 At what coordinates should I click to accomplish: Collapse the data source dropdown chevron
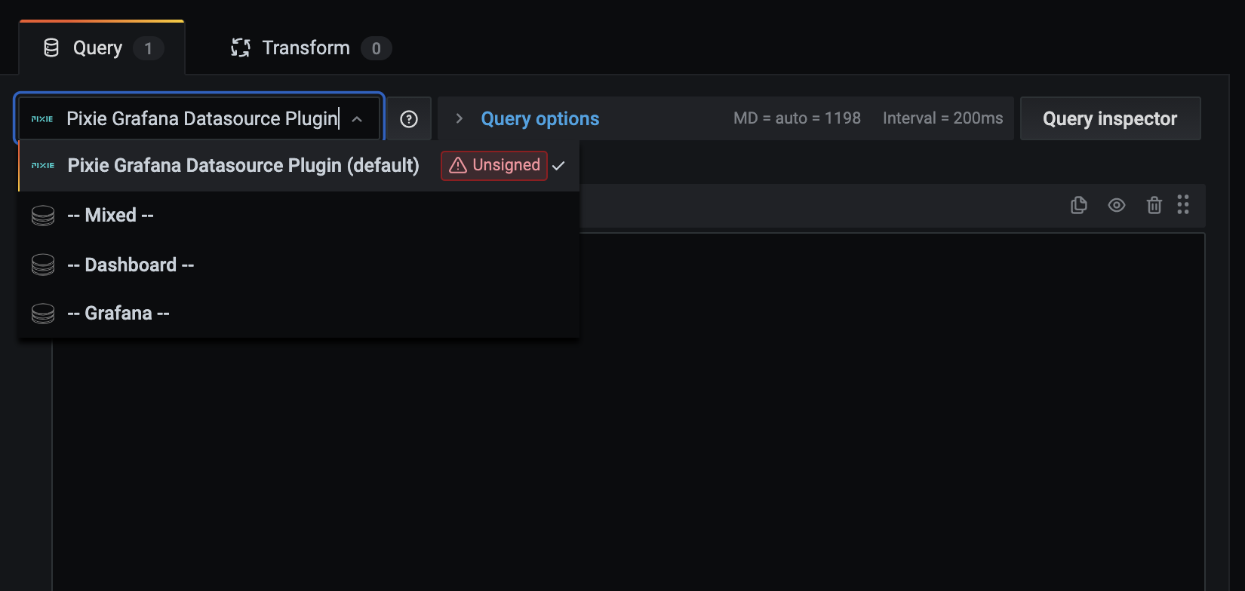[357, 119]
